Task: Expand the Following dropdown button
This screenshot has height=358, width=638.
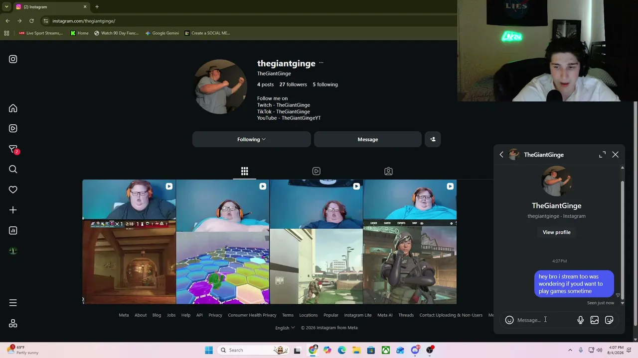Action: tap(252, 139)
